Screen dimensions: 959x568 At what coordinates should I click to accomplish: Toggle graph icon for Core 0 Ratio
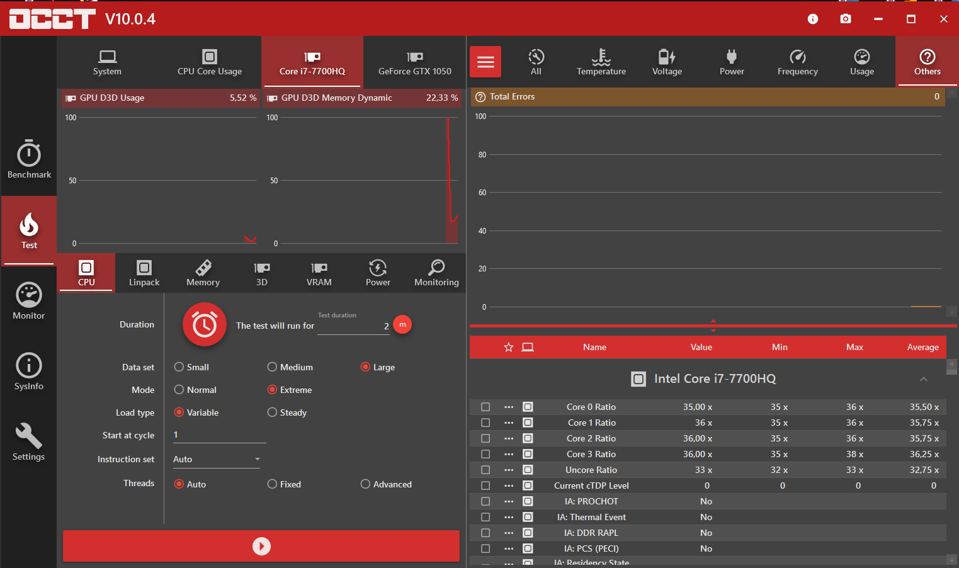528,407
